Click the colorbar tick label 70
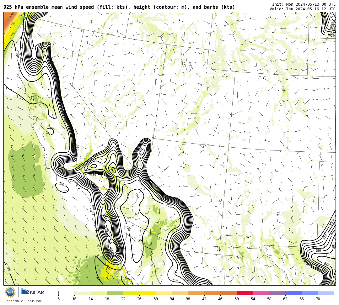 coord(318,299)
